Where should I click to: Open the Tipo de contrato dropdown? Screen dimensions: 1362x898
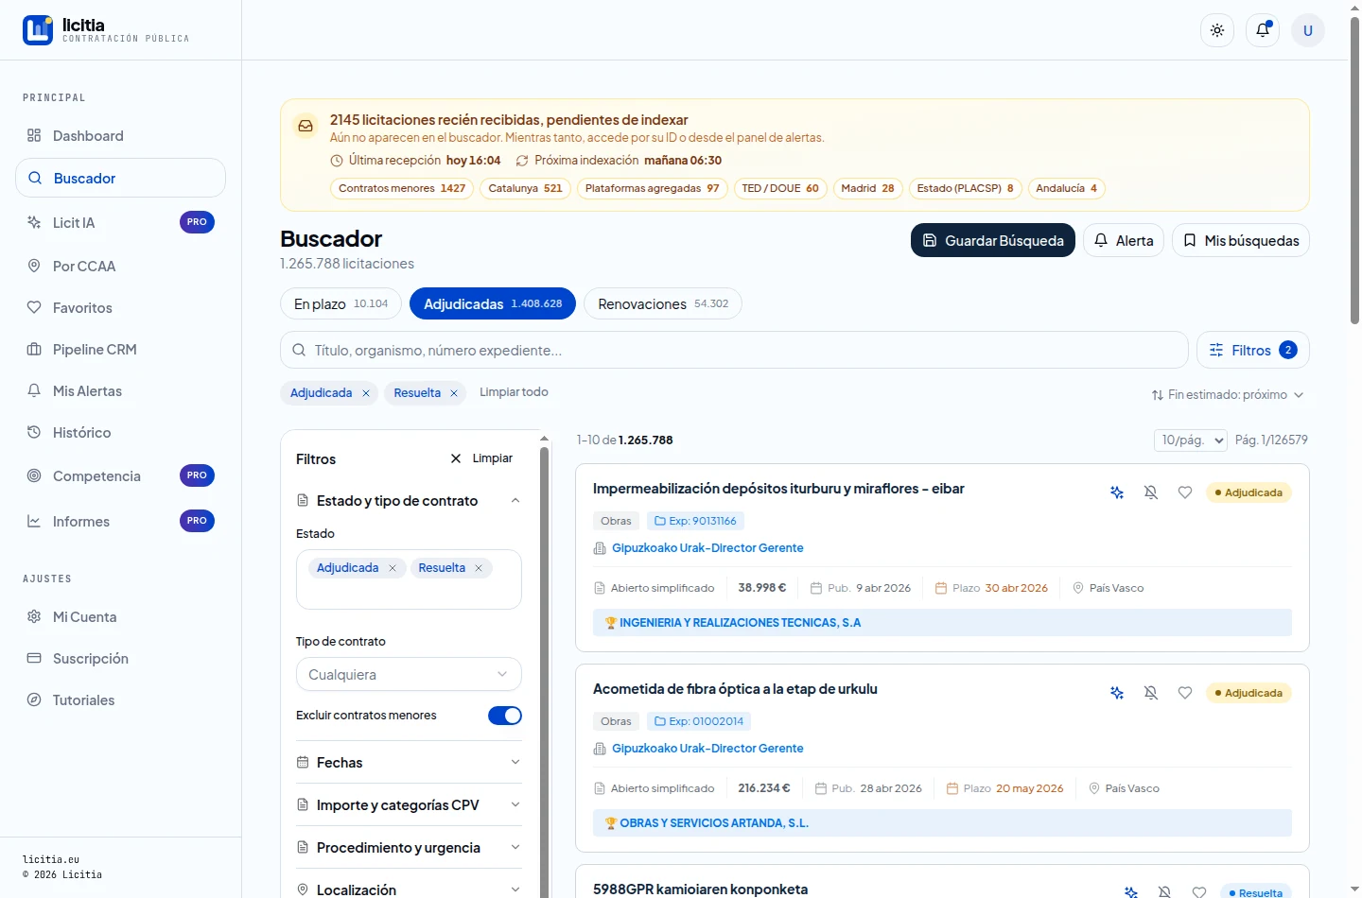409,675
